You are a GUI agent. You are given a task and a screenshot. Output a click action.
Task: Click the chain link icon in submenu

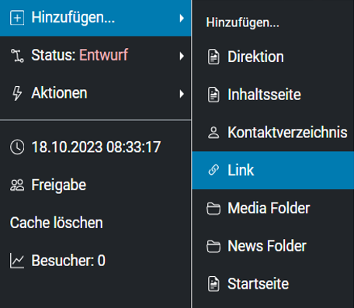[213, 170]
